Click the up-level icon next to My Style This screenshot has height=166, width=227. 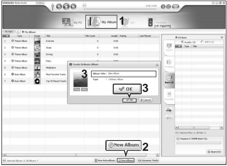point(18,32)
